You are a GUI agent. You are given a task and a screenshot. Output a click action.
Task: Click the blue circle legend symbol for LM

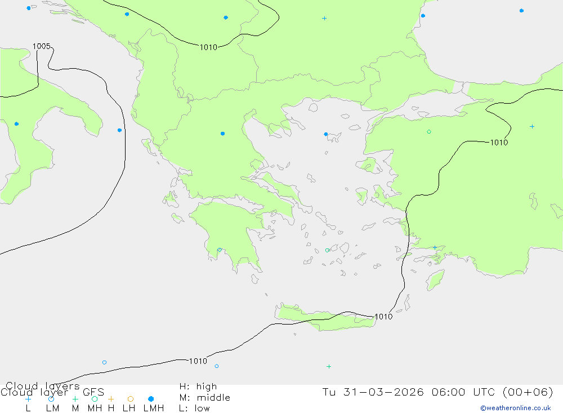51,399
